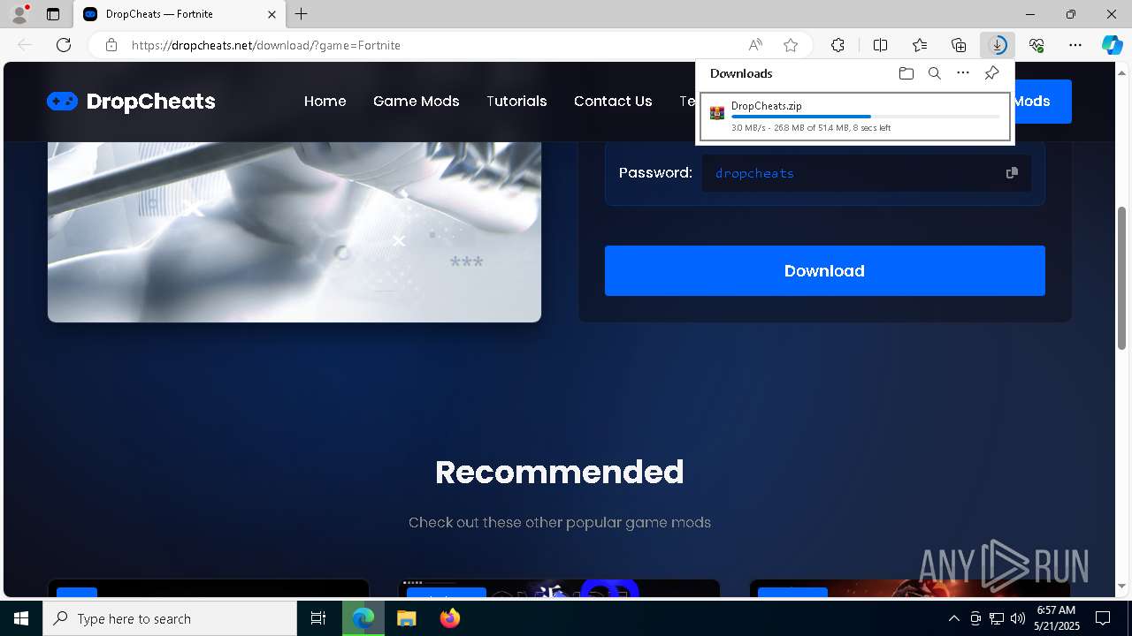Search downloads with magnifier icon
The width and height of the screenshot is (1132, 636).
click(934, 73)
